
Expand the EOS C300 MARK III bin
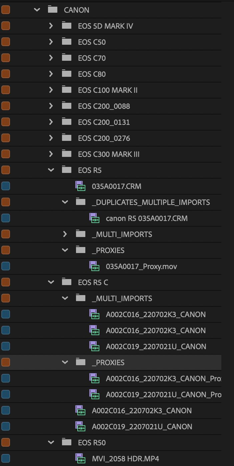point(51,154)
